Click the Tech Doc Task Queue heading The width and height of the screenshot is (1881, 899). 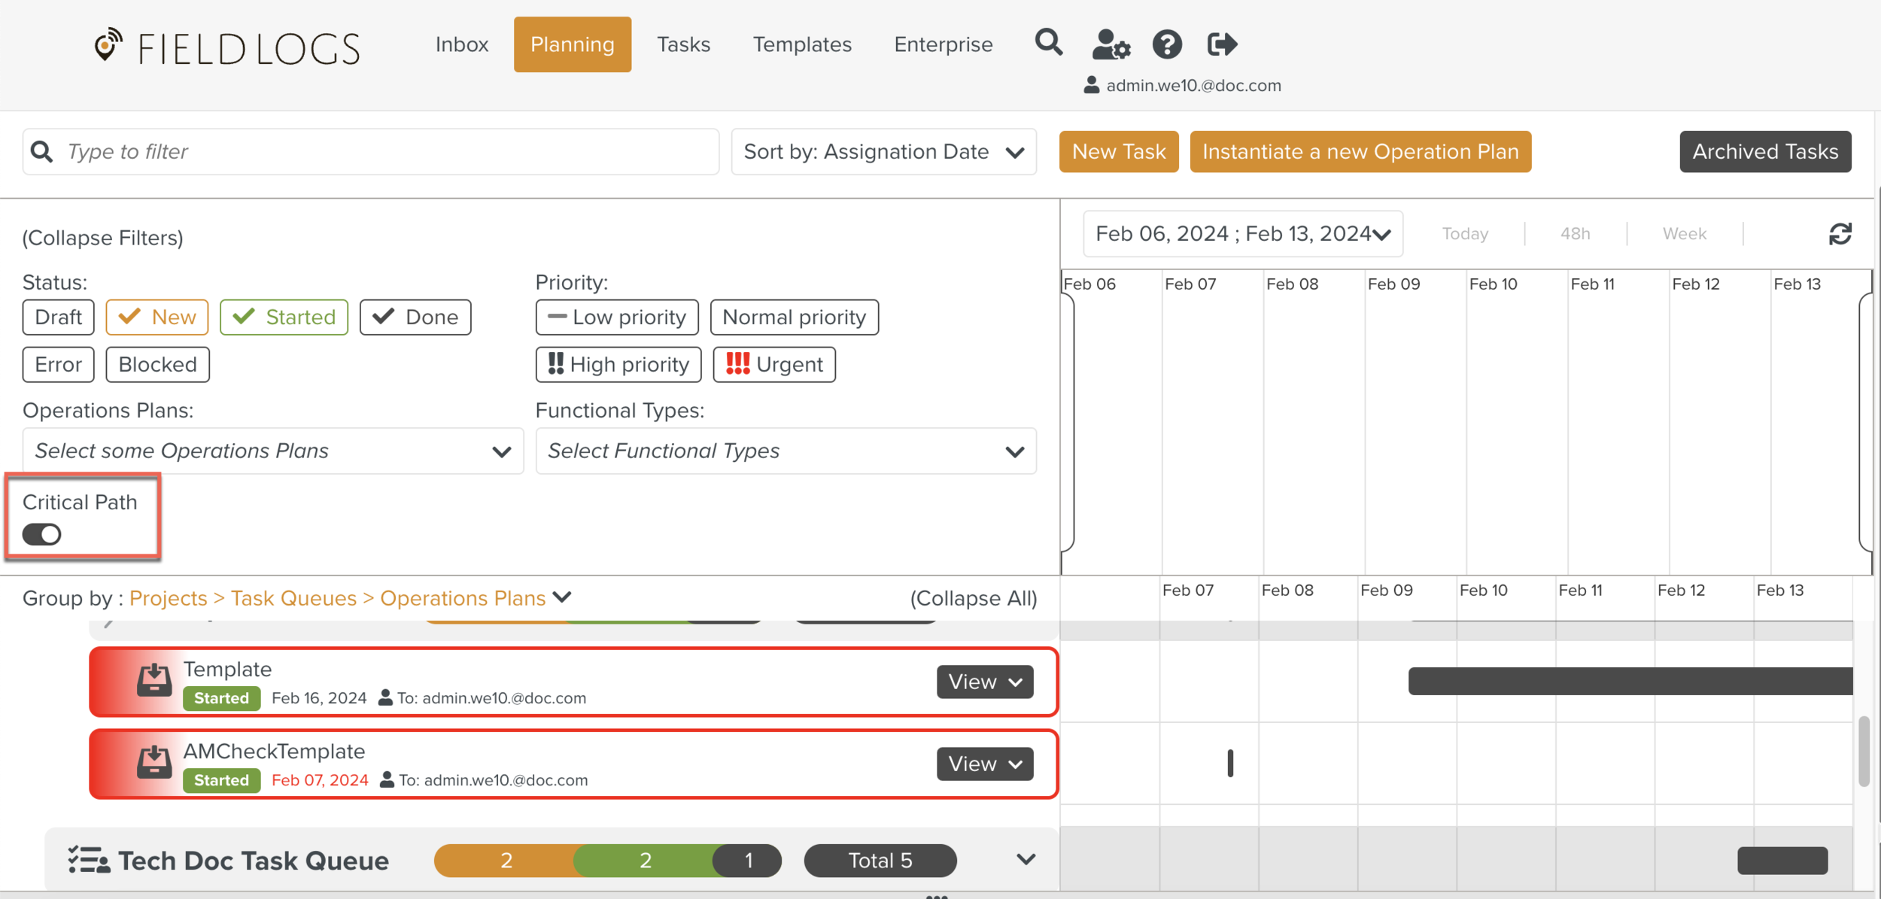point(254,861)
